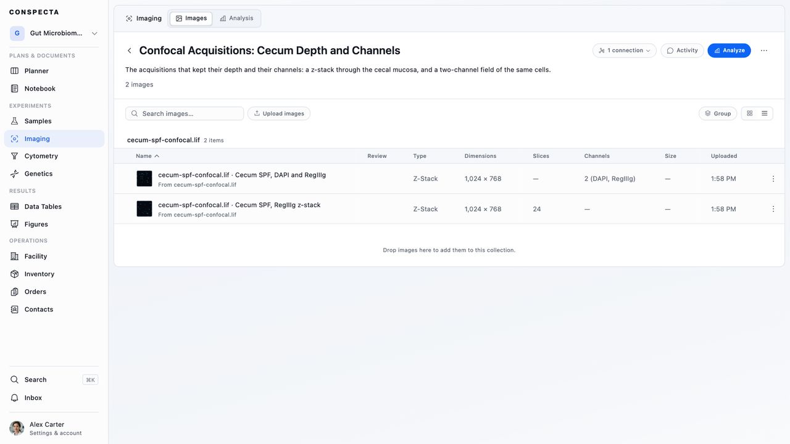Click the Orders cart icon

click(15, 292)
